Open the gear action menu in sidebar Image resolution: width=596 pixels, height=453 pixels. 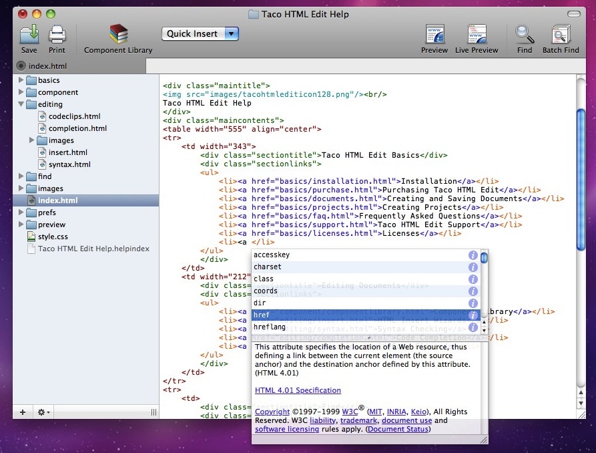(x=43, y=412)
